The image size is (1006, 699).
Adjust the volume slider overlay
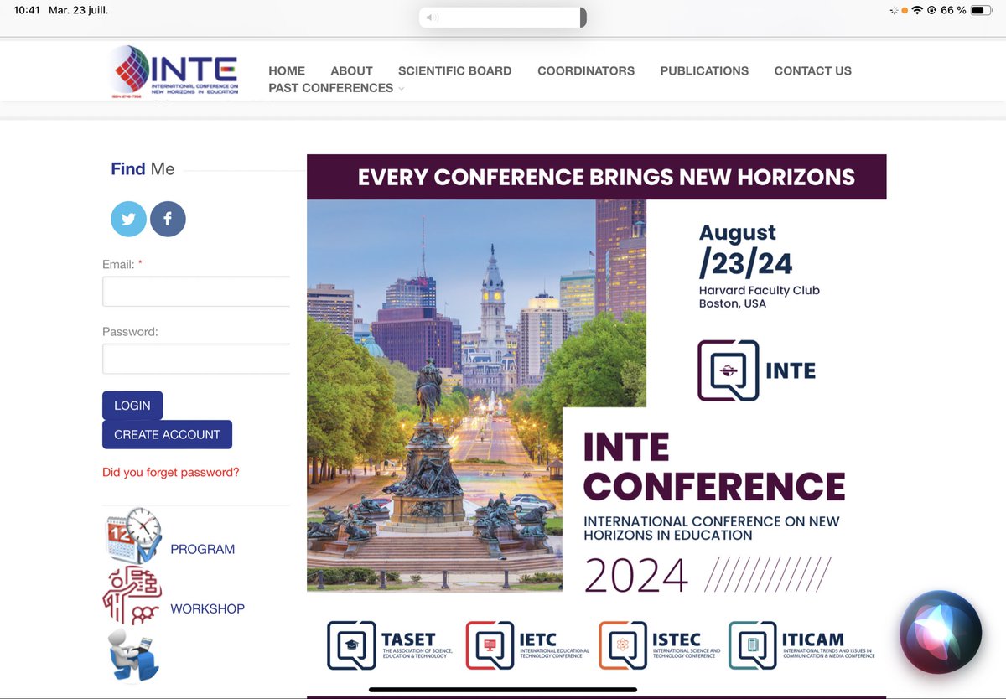(503, 18)
